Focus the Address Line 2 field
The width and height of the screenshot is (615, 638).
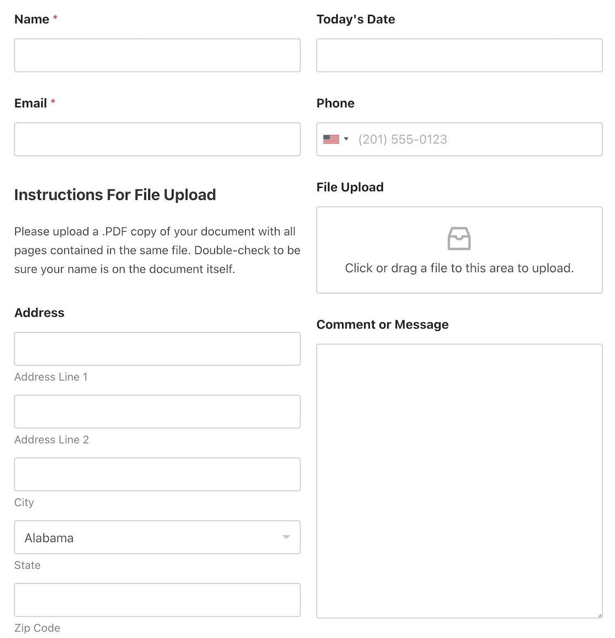coord(157,412)
